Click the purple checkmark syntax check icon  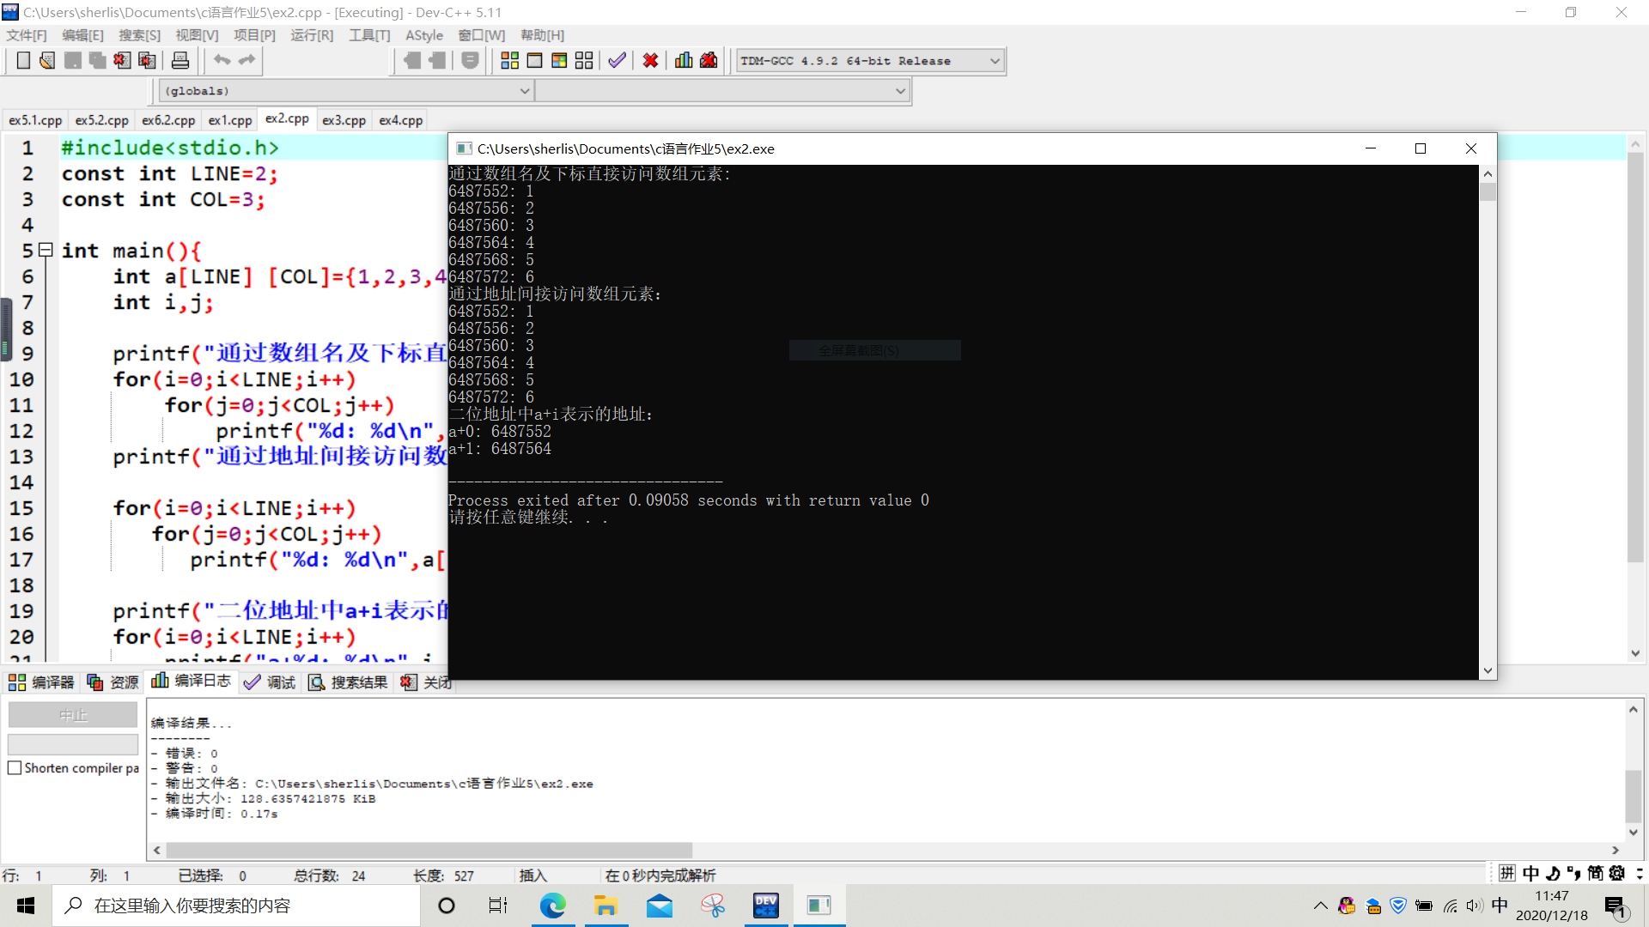[x=617, y=60]
